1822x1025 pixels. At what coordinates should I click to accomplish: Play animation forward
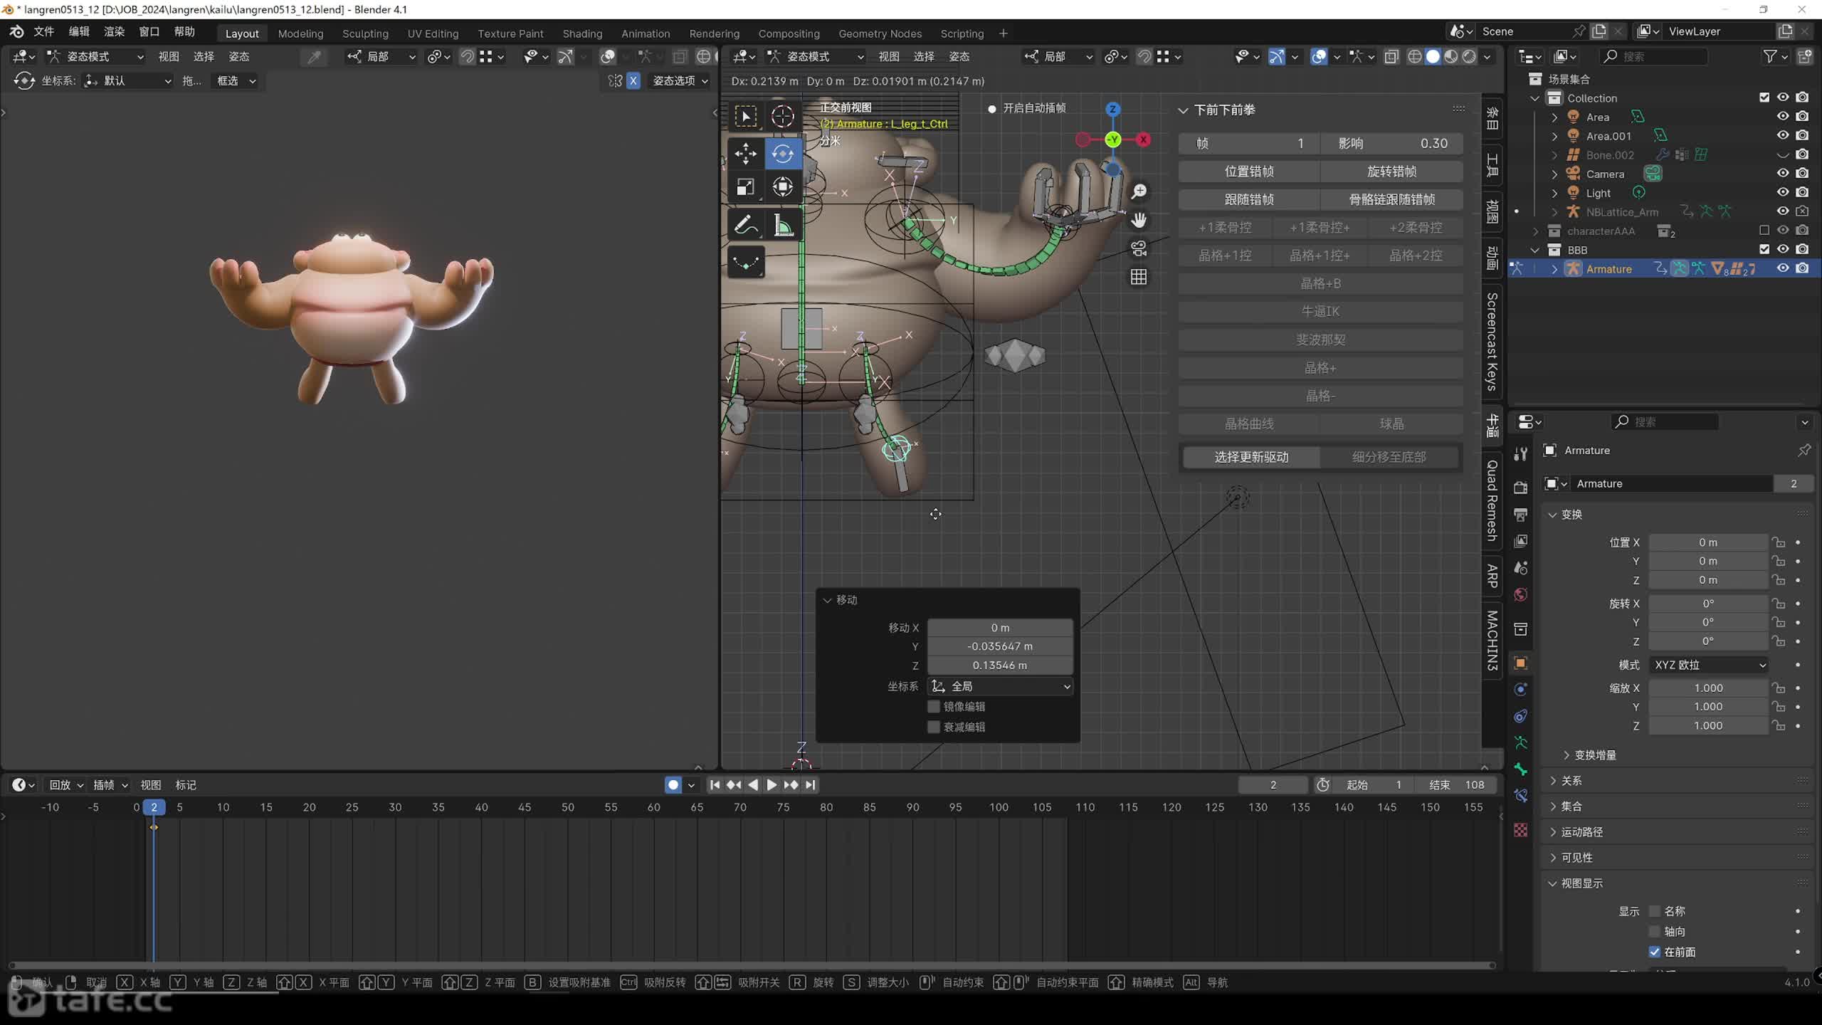pyautogui.click(x=772, y=784)
